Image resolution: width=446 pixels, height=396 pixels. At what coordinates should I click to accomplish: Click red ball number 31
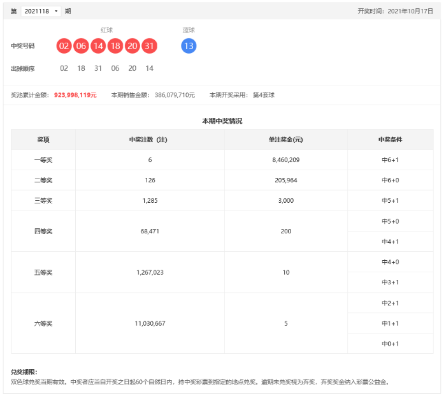[149, 46]
